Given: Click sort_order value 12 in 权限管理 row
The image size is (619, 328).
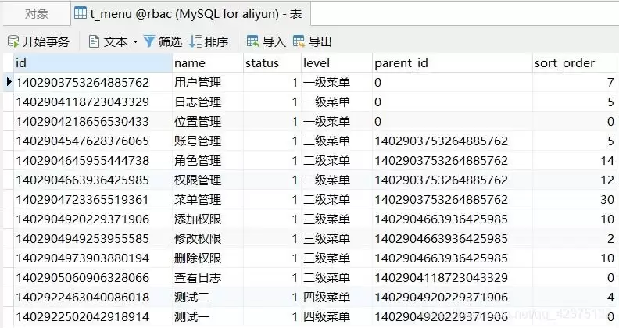Looking at the screenshot, I should coord(607,180).
